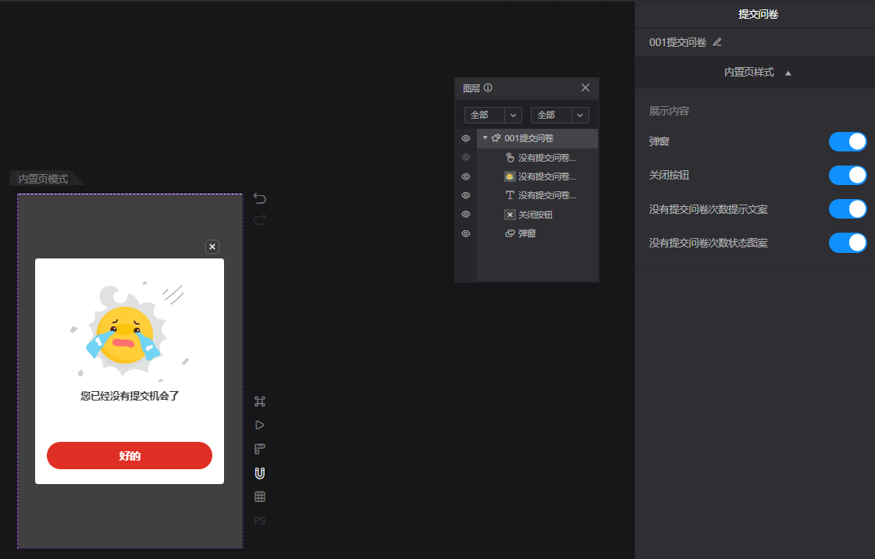Toggle the magnet snap icon
Image resolution: width=875 pixels, height=559 pixels.
(x=259, y=473)
